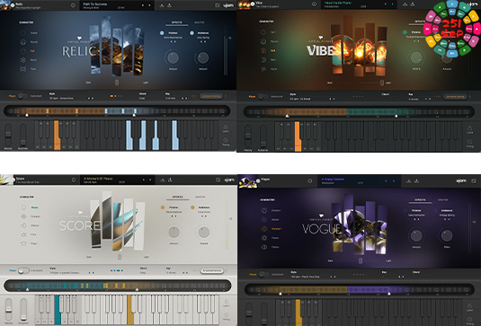
Task: Go to next preset in Relic
Action: (150, 5)
